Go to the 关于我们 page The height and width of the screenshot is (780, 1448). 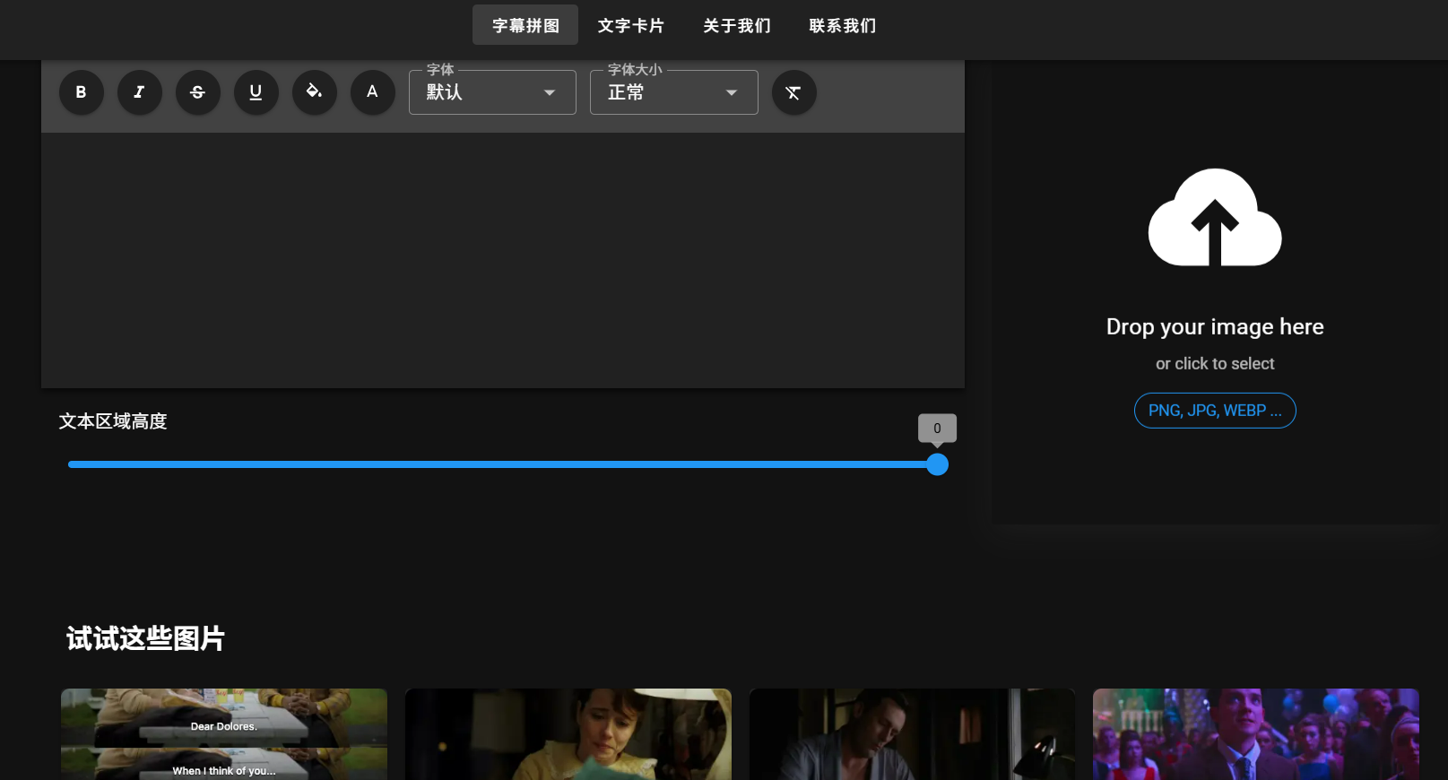click(x=737, y=25)
